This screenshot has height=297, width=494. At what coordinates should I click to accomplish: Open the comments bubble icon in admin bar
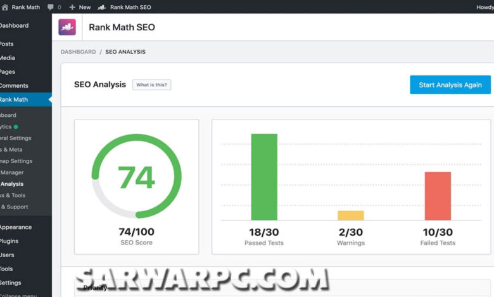(x=51, y=7)
